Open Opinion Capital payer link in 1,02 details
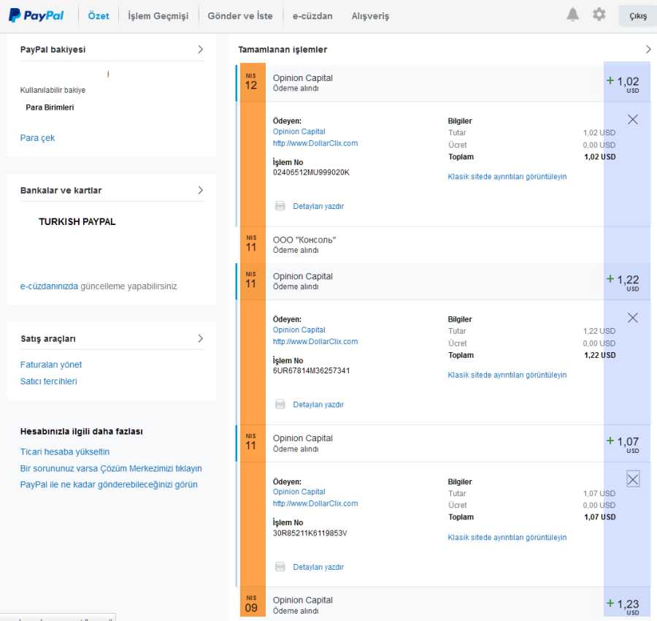This screenshot has height=621, width=657. point(299,132)
